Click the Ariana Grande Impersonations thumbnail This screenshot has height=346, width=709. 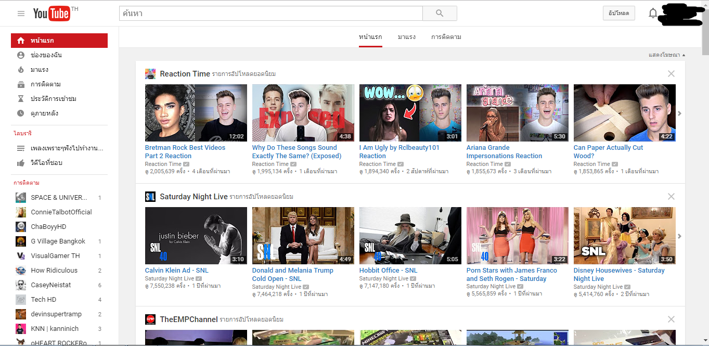[518, 113]
